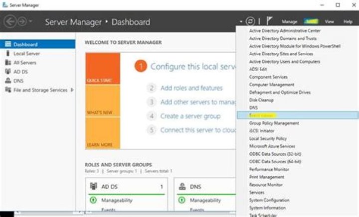Viewport: 359px width, 217px height.
Task: Click Add other servers to manage
Action: point(198,102)
